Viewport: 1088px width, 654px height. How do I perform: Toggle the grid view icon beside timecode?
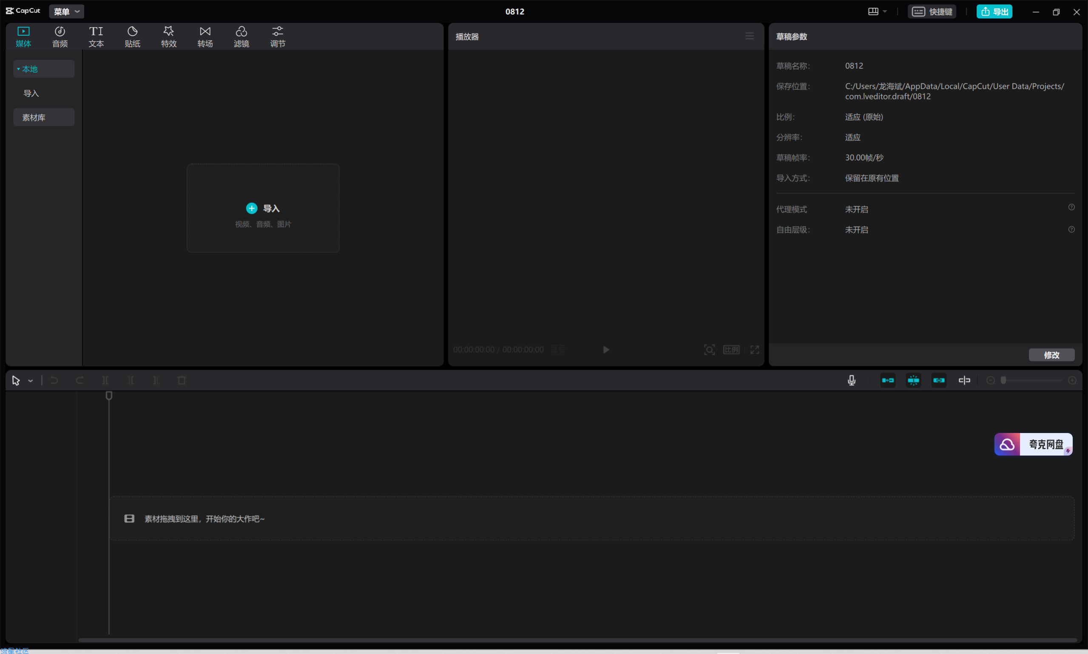click(x=558, y=349)
